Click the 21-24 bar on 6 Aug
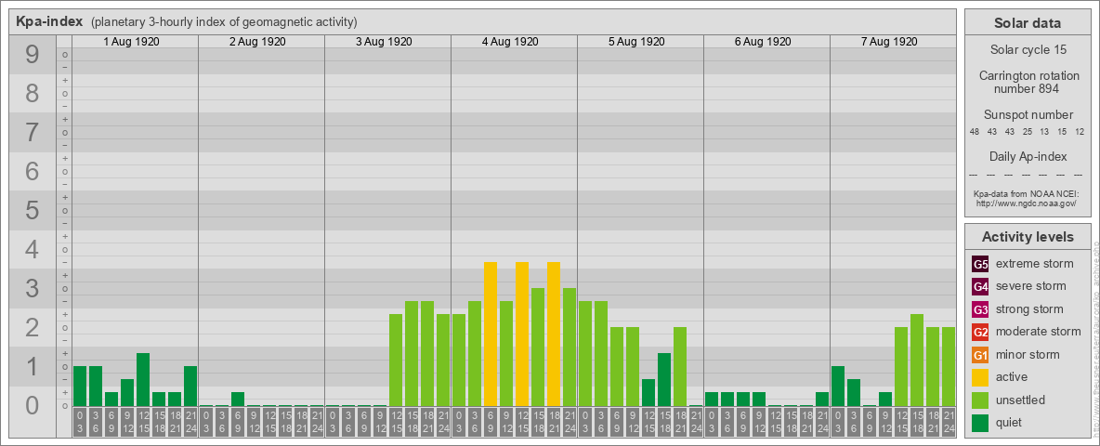The image size is (1100, 446). click(822, 399)
